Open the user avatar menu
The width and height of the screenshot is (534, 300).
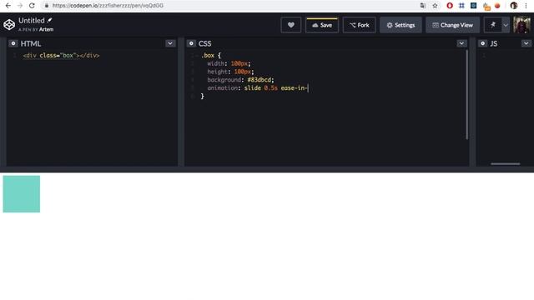point(521,25)
